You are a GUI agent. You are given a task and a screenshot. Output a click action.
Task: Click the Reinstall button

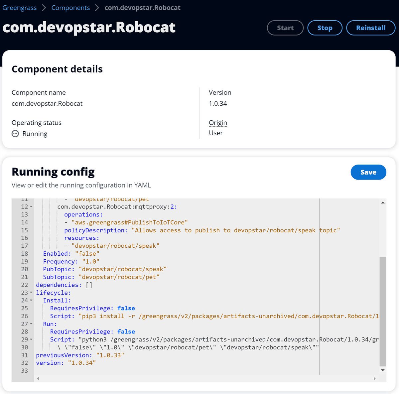371,28
